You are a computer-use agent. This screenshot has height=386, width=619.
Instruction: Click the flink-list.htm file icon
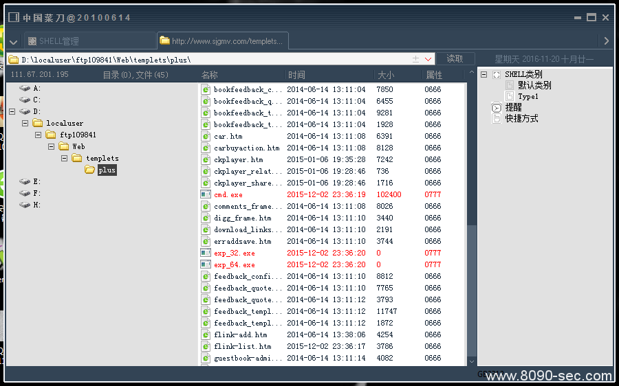(206, 346)
